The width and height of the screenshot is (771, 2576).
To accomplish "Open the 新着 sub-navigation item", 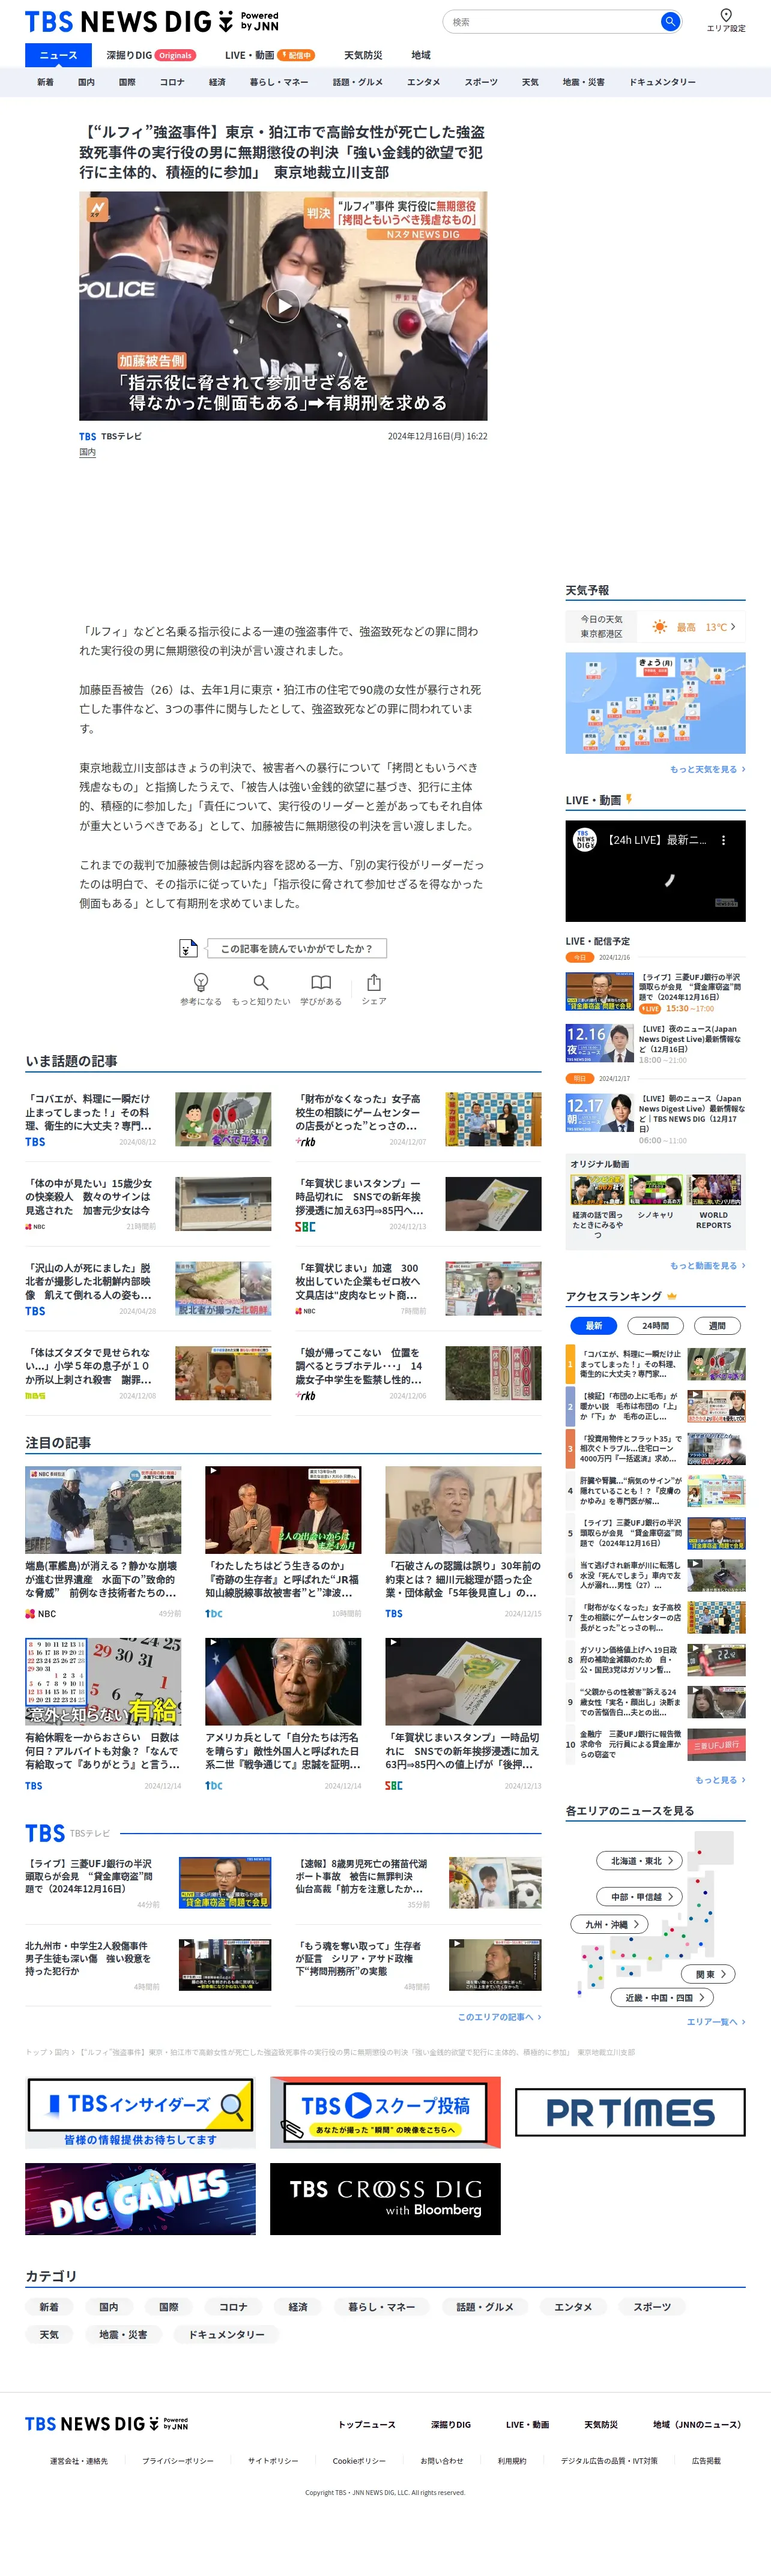I will 45,82.
